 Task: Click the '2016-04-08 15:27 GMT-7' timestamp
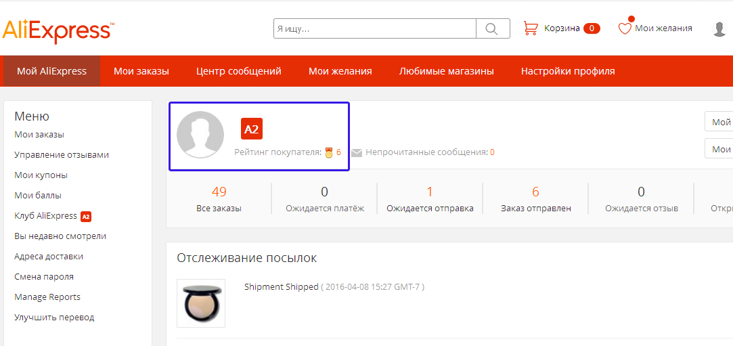[372, 287]
